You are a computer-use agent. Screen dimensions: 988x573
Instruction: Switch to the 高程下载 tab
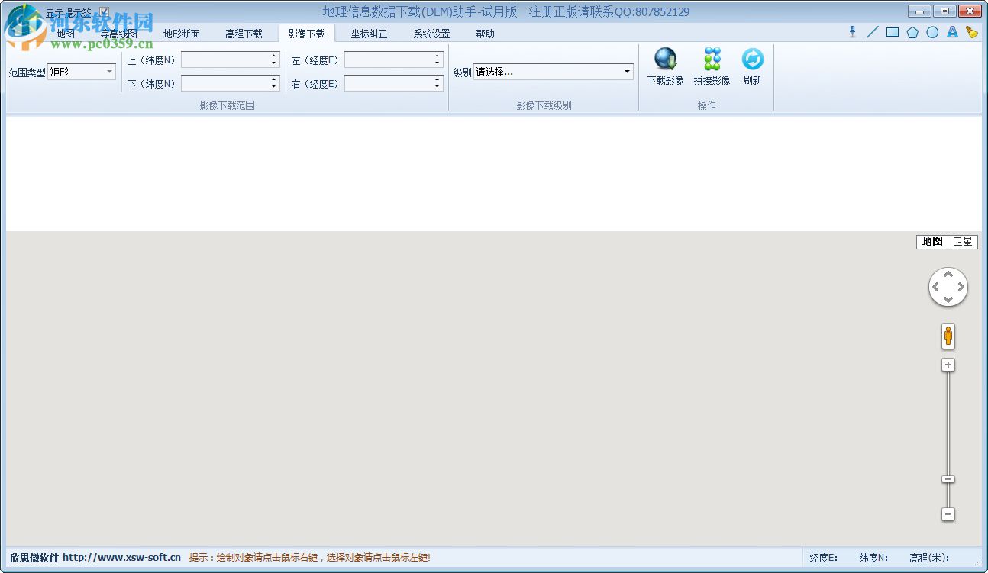[x=244, y=34]
